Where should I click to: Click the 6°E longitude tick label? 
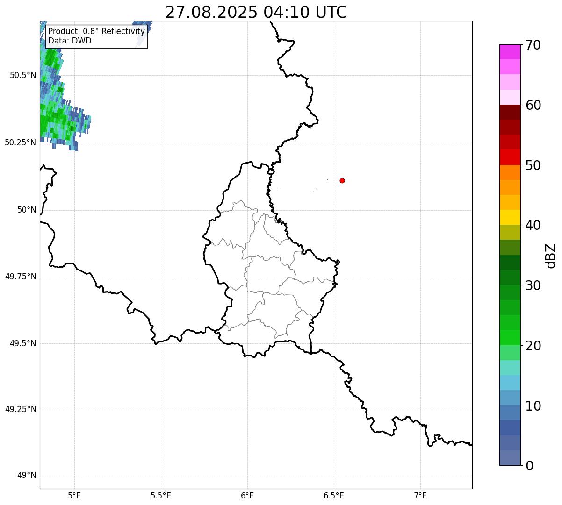coord(247,496)
